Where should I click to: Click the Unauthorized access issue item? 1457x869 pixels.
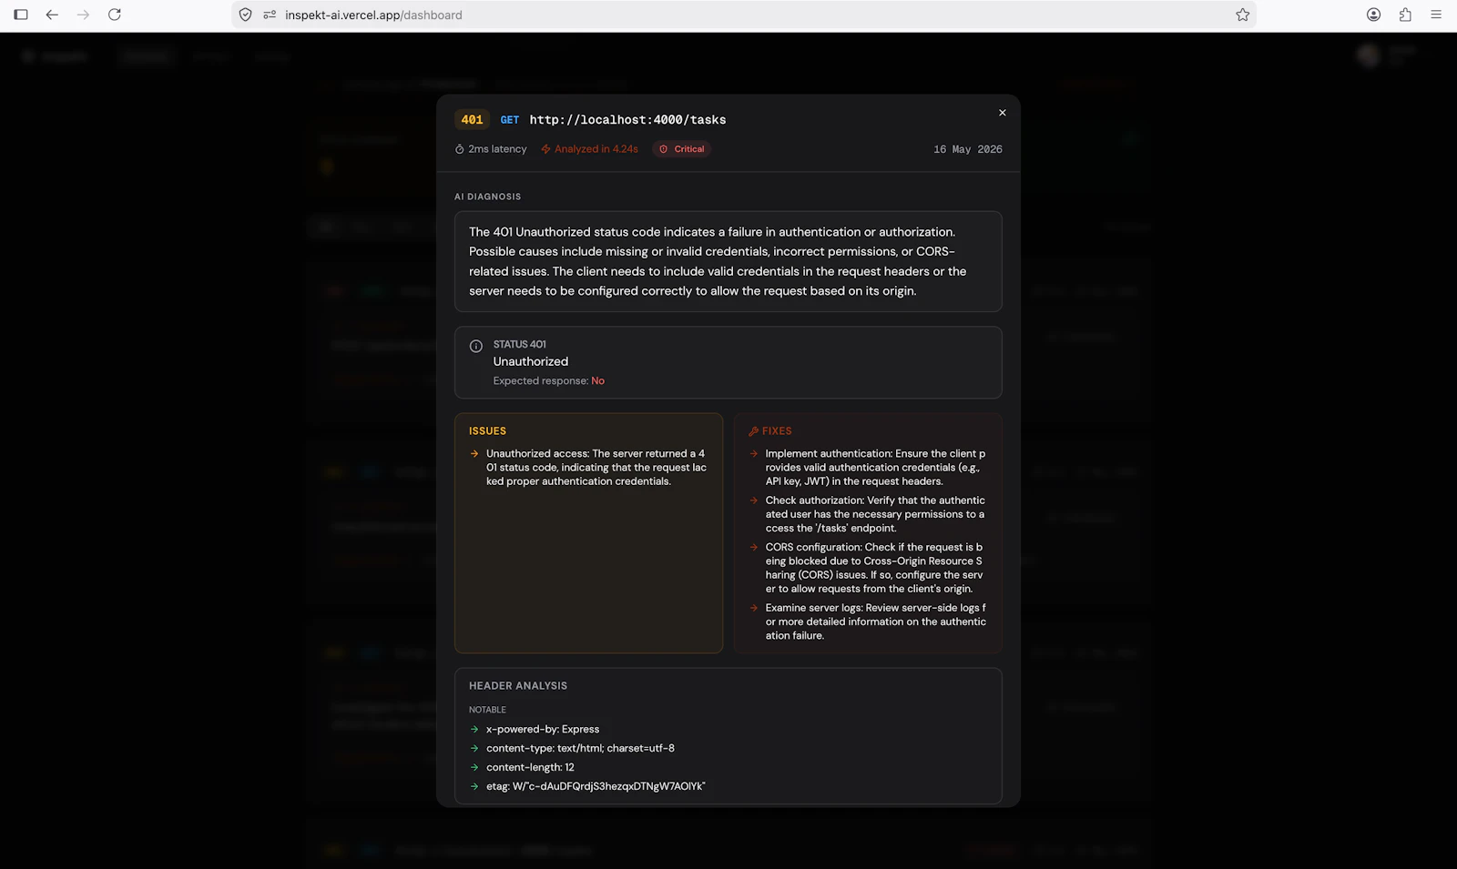[596, 468]
